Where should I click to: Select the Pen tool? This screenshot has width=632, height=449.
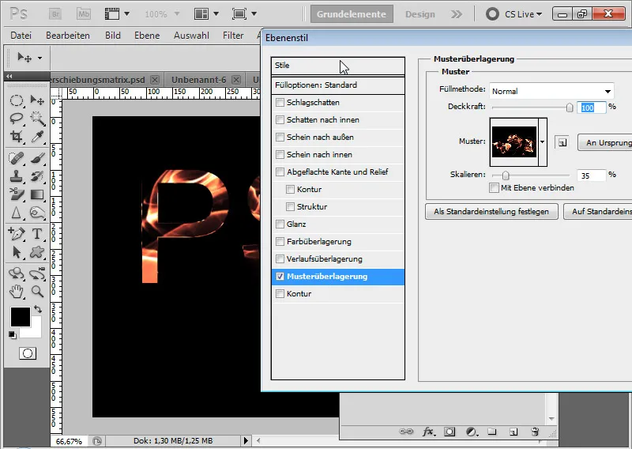pos(16,233)
